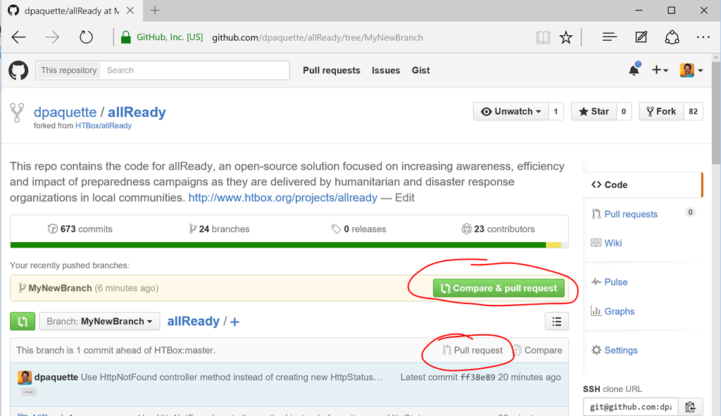Viewport: 721px width, 416px height.
Task: Fork the repository
Action: 661,111
